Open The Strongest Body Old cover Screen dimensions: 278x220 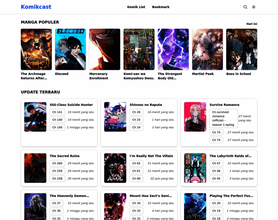point(173,49)
